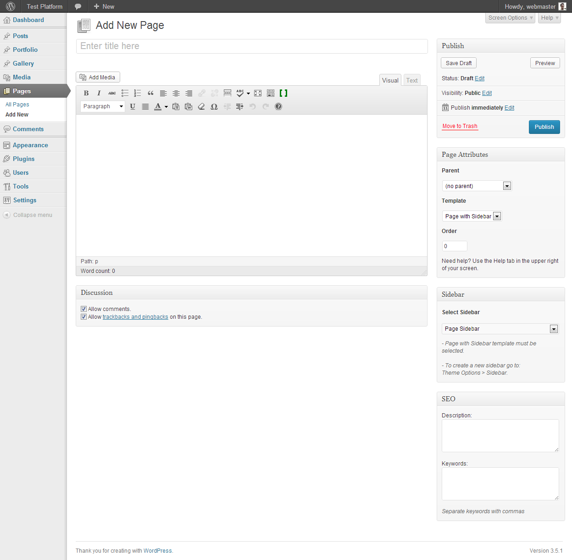
Task: Click the Enter title here field
Action: coord(251,46)
